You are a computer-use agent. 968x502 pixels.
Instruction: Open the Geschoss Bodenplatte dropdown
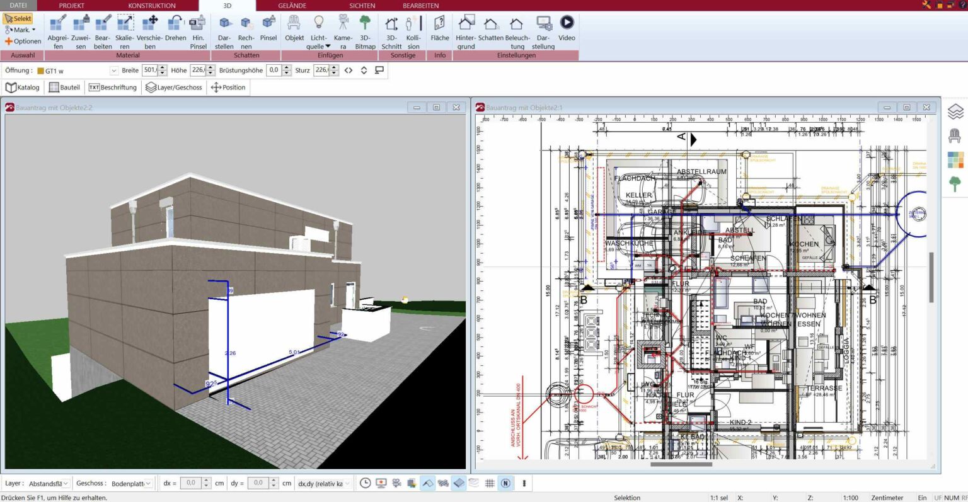pyautogui.click(x=148, y=484)
